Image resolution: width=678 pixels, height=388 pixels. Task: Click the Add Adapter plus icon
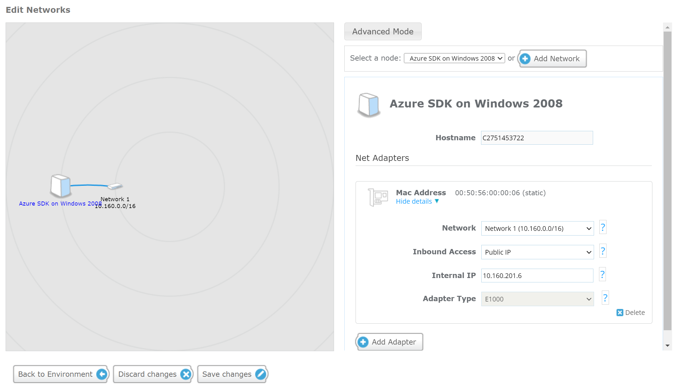(363, 342)
